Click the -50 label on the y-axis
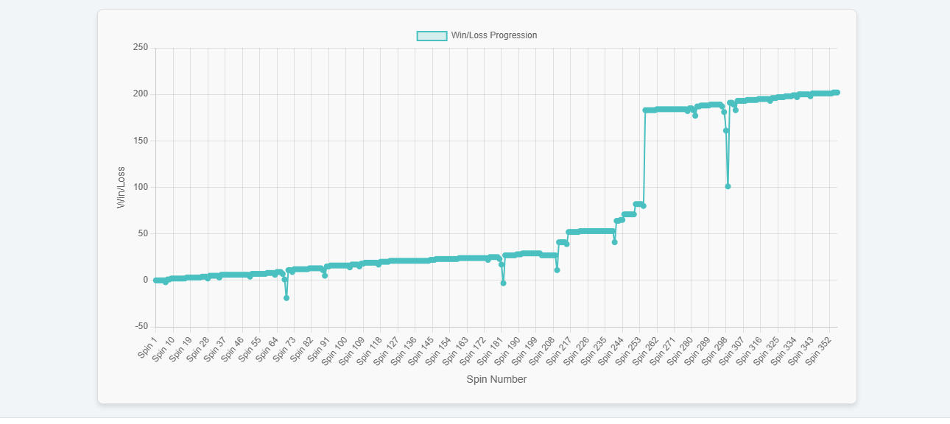 pyautogui.click(x=140, y=327)
